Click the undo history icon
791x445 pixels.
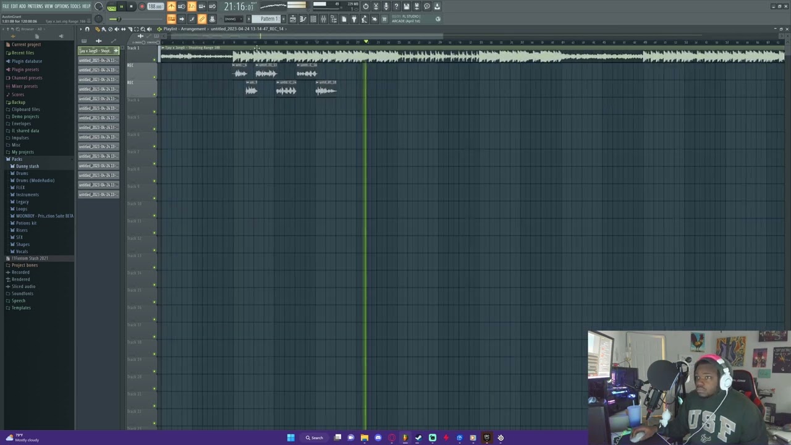pyautogui.click(x=365, y=6)
